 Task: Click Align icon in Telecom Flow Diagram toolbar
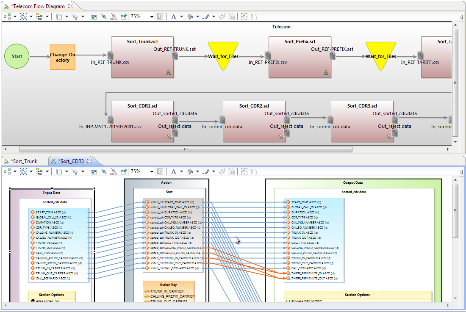point(39,17)
